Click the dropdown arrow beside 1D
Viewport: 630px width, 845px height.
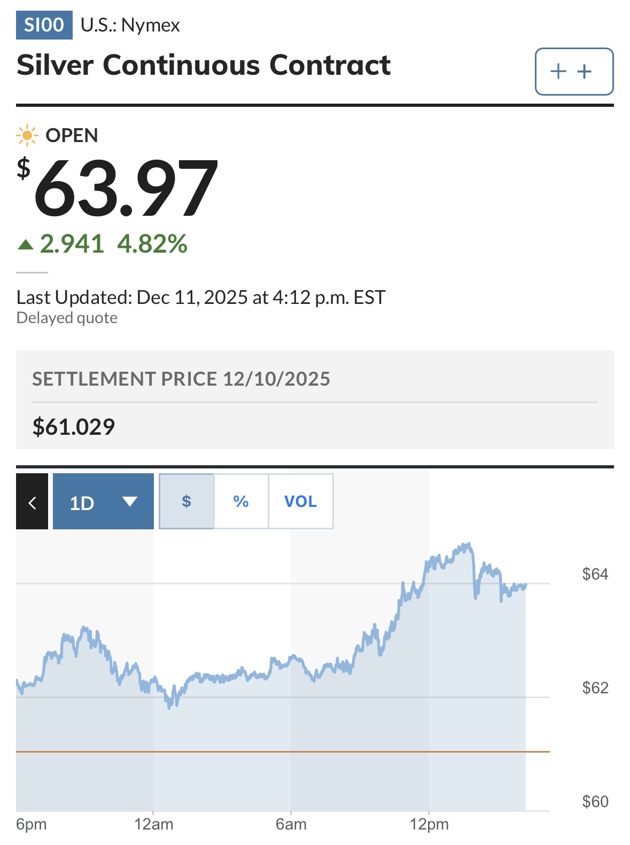pos(130,502)
